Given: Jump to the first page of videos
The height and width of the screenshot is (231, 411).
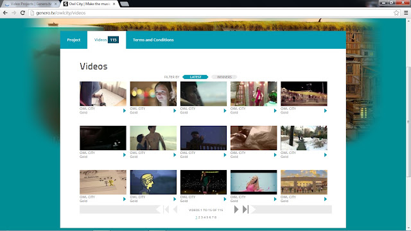Looking at the screenshot, I should (x=166, y=209).
